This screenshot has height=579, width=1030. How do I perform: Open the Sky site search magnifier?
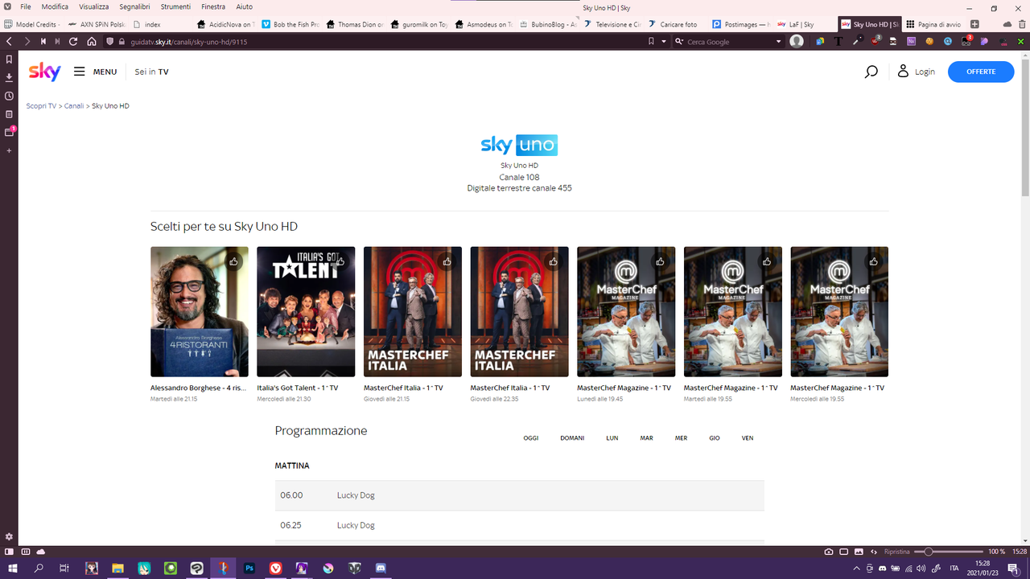(x=871, y=72)
